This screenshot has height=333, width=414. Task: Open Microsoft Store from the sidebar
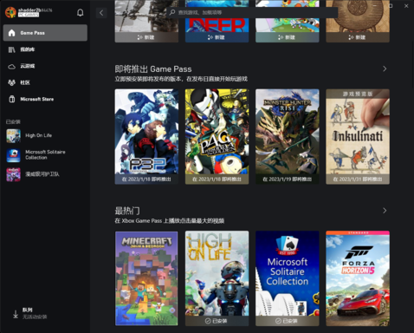[45, 99]
